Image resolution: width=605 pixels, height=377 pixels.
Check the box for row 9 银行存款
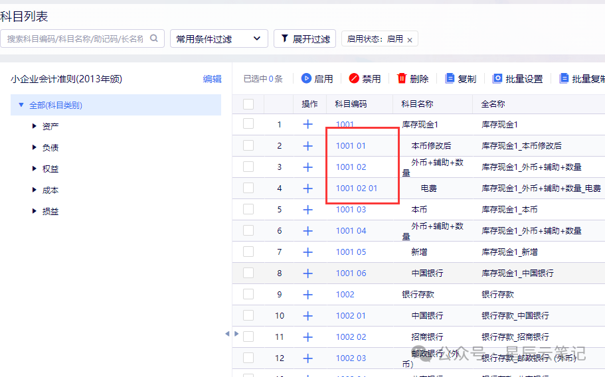pyautogui.click(x=248, y=294)
